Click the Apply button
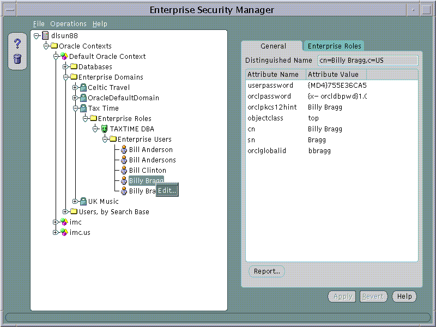This screenshot has height=327, width=436. (342, 296)
